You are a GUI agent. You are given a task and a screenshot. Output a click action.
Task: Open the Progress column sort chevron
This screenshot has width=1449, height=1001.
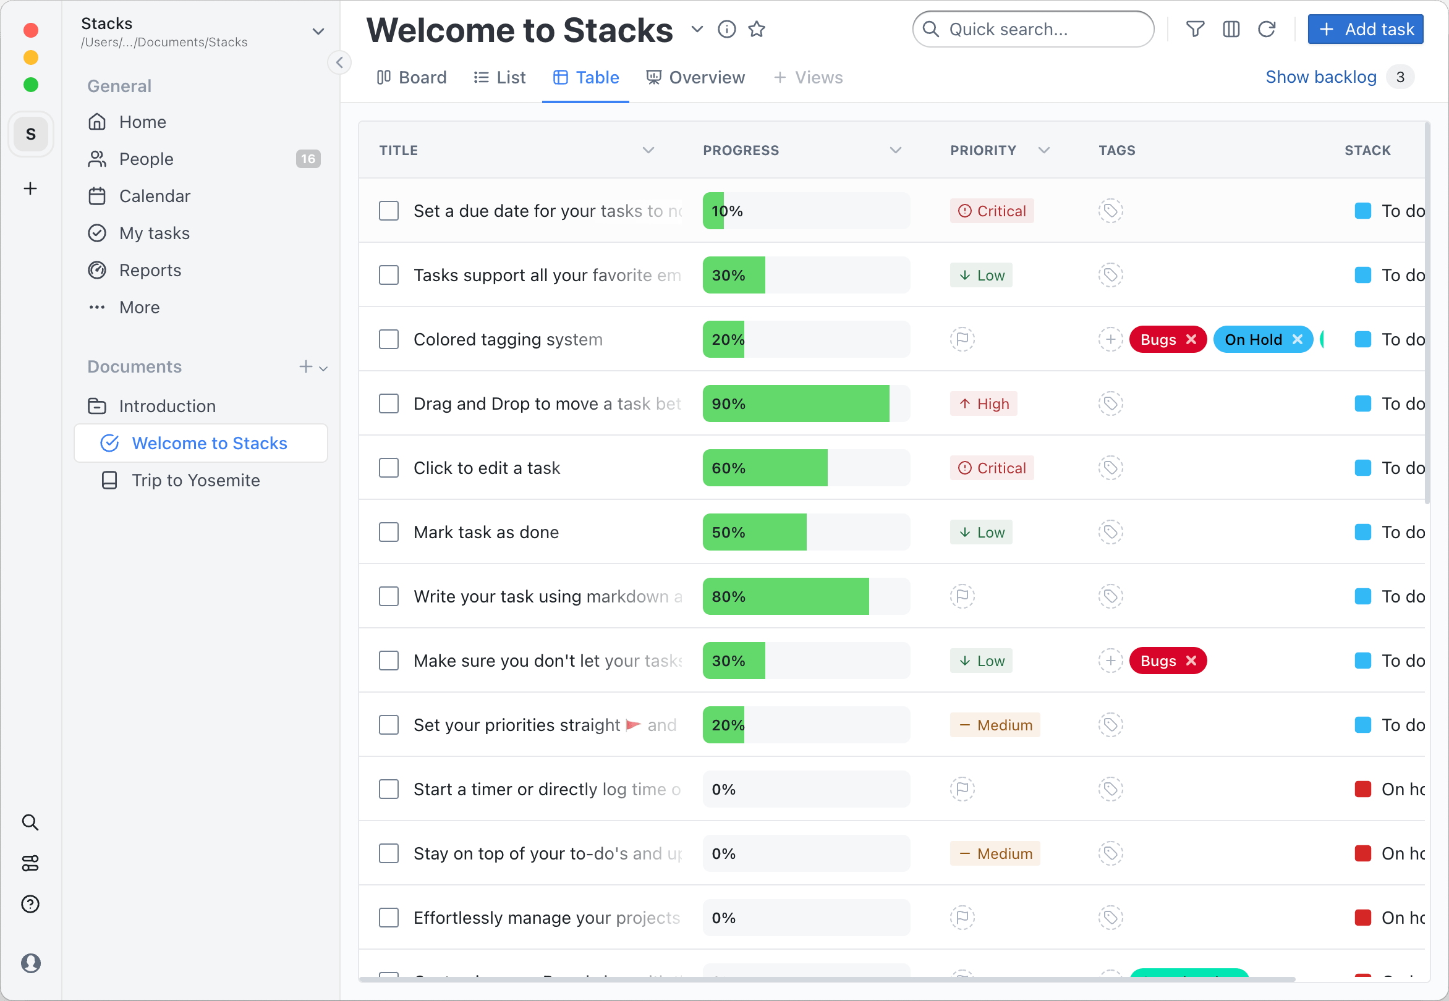point(896,150)
